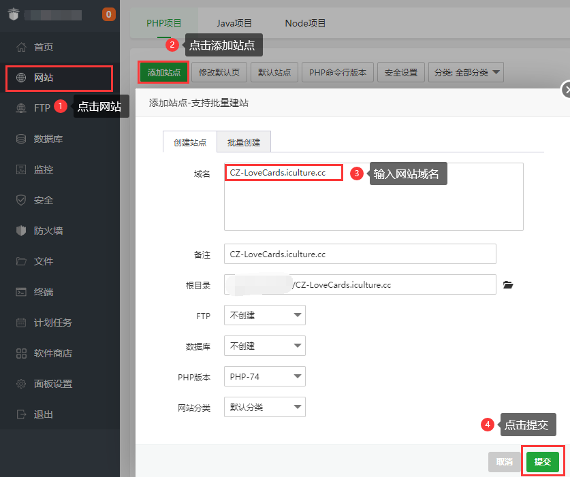Click the 默认站点 button
The image size is (570, 477).
[x=274, y=72]
